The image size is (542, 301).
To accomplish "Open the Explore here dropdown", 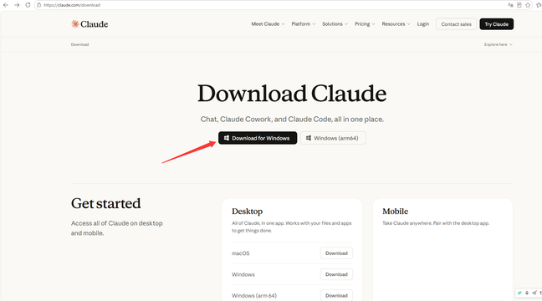I will tap(499, 44).
